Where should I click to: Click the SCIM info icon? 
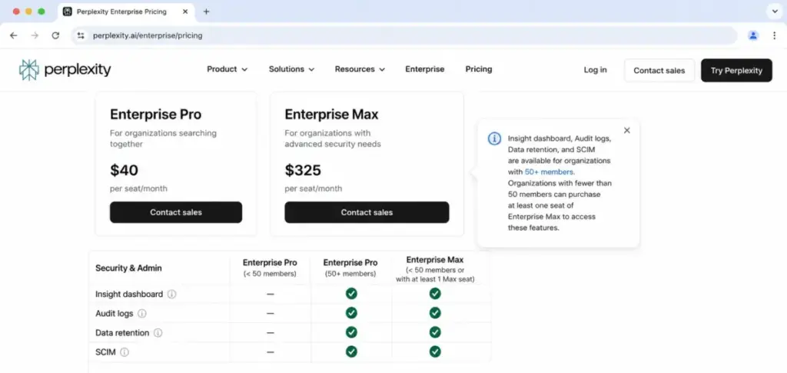[x=125, y=352]
